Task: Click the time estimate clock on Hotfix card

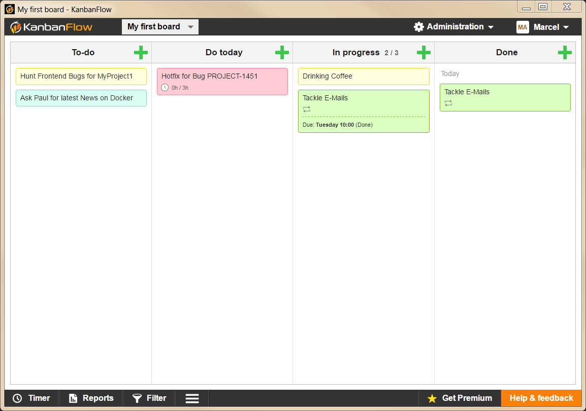Action: [x=165, y=87]
